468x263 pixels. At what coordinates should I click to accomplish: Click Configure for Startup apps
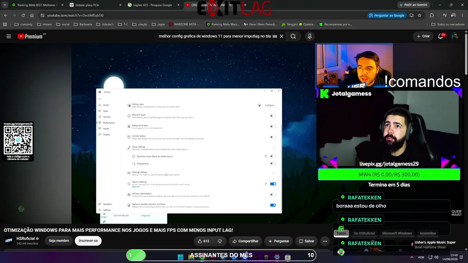click(x=269, y=105)
